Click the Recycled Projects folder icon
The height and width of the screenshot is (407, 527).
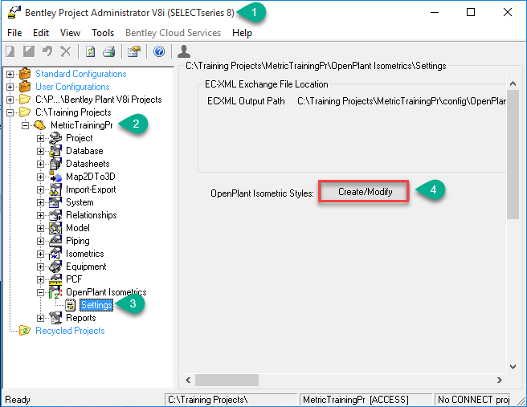[25, 331]
